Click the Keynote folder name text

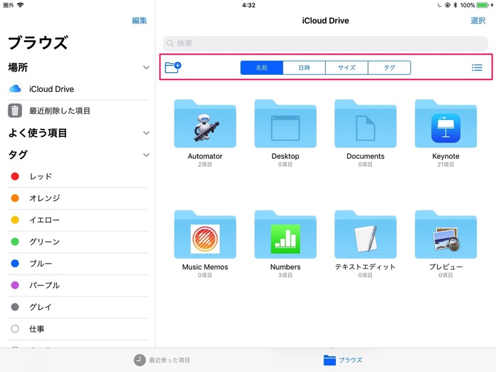446,156
